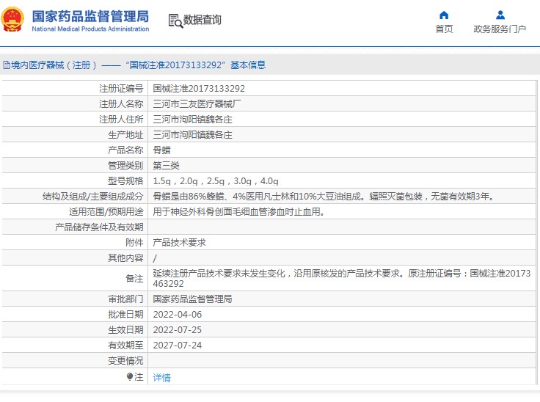Click the 批准日期 label
The width and height of the screenshot is (540, 402).
point(125,315)
